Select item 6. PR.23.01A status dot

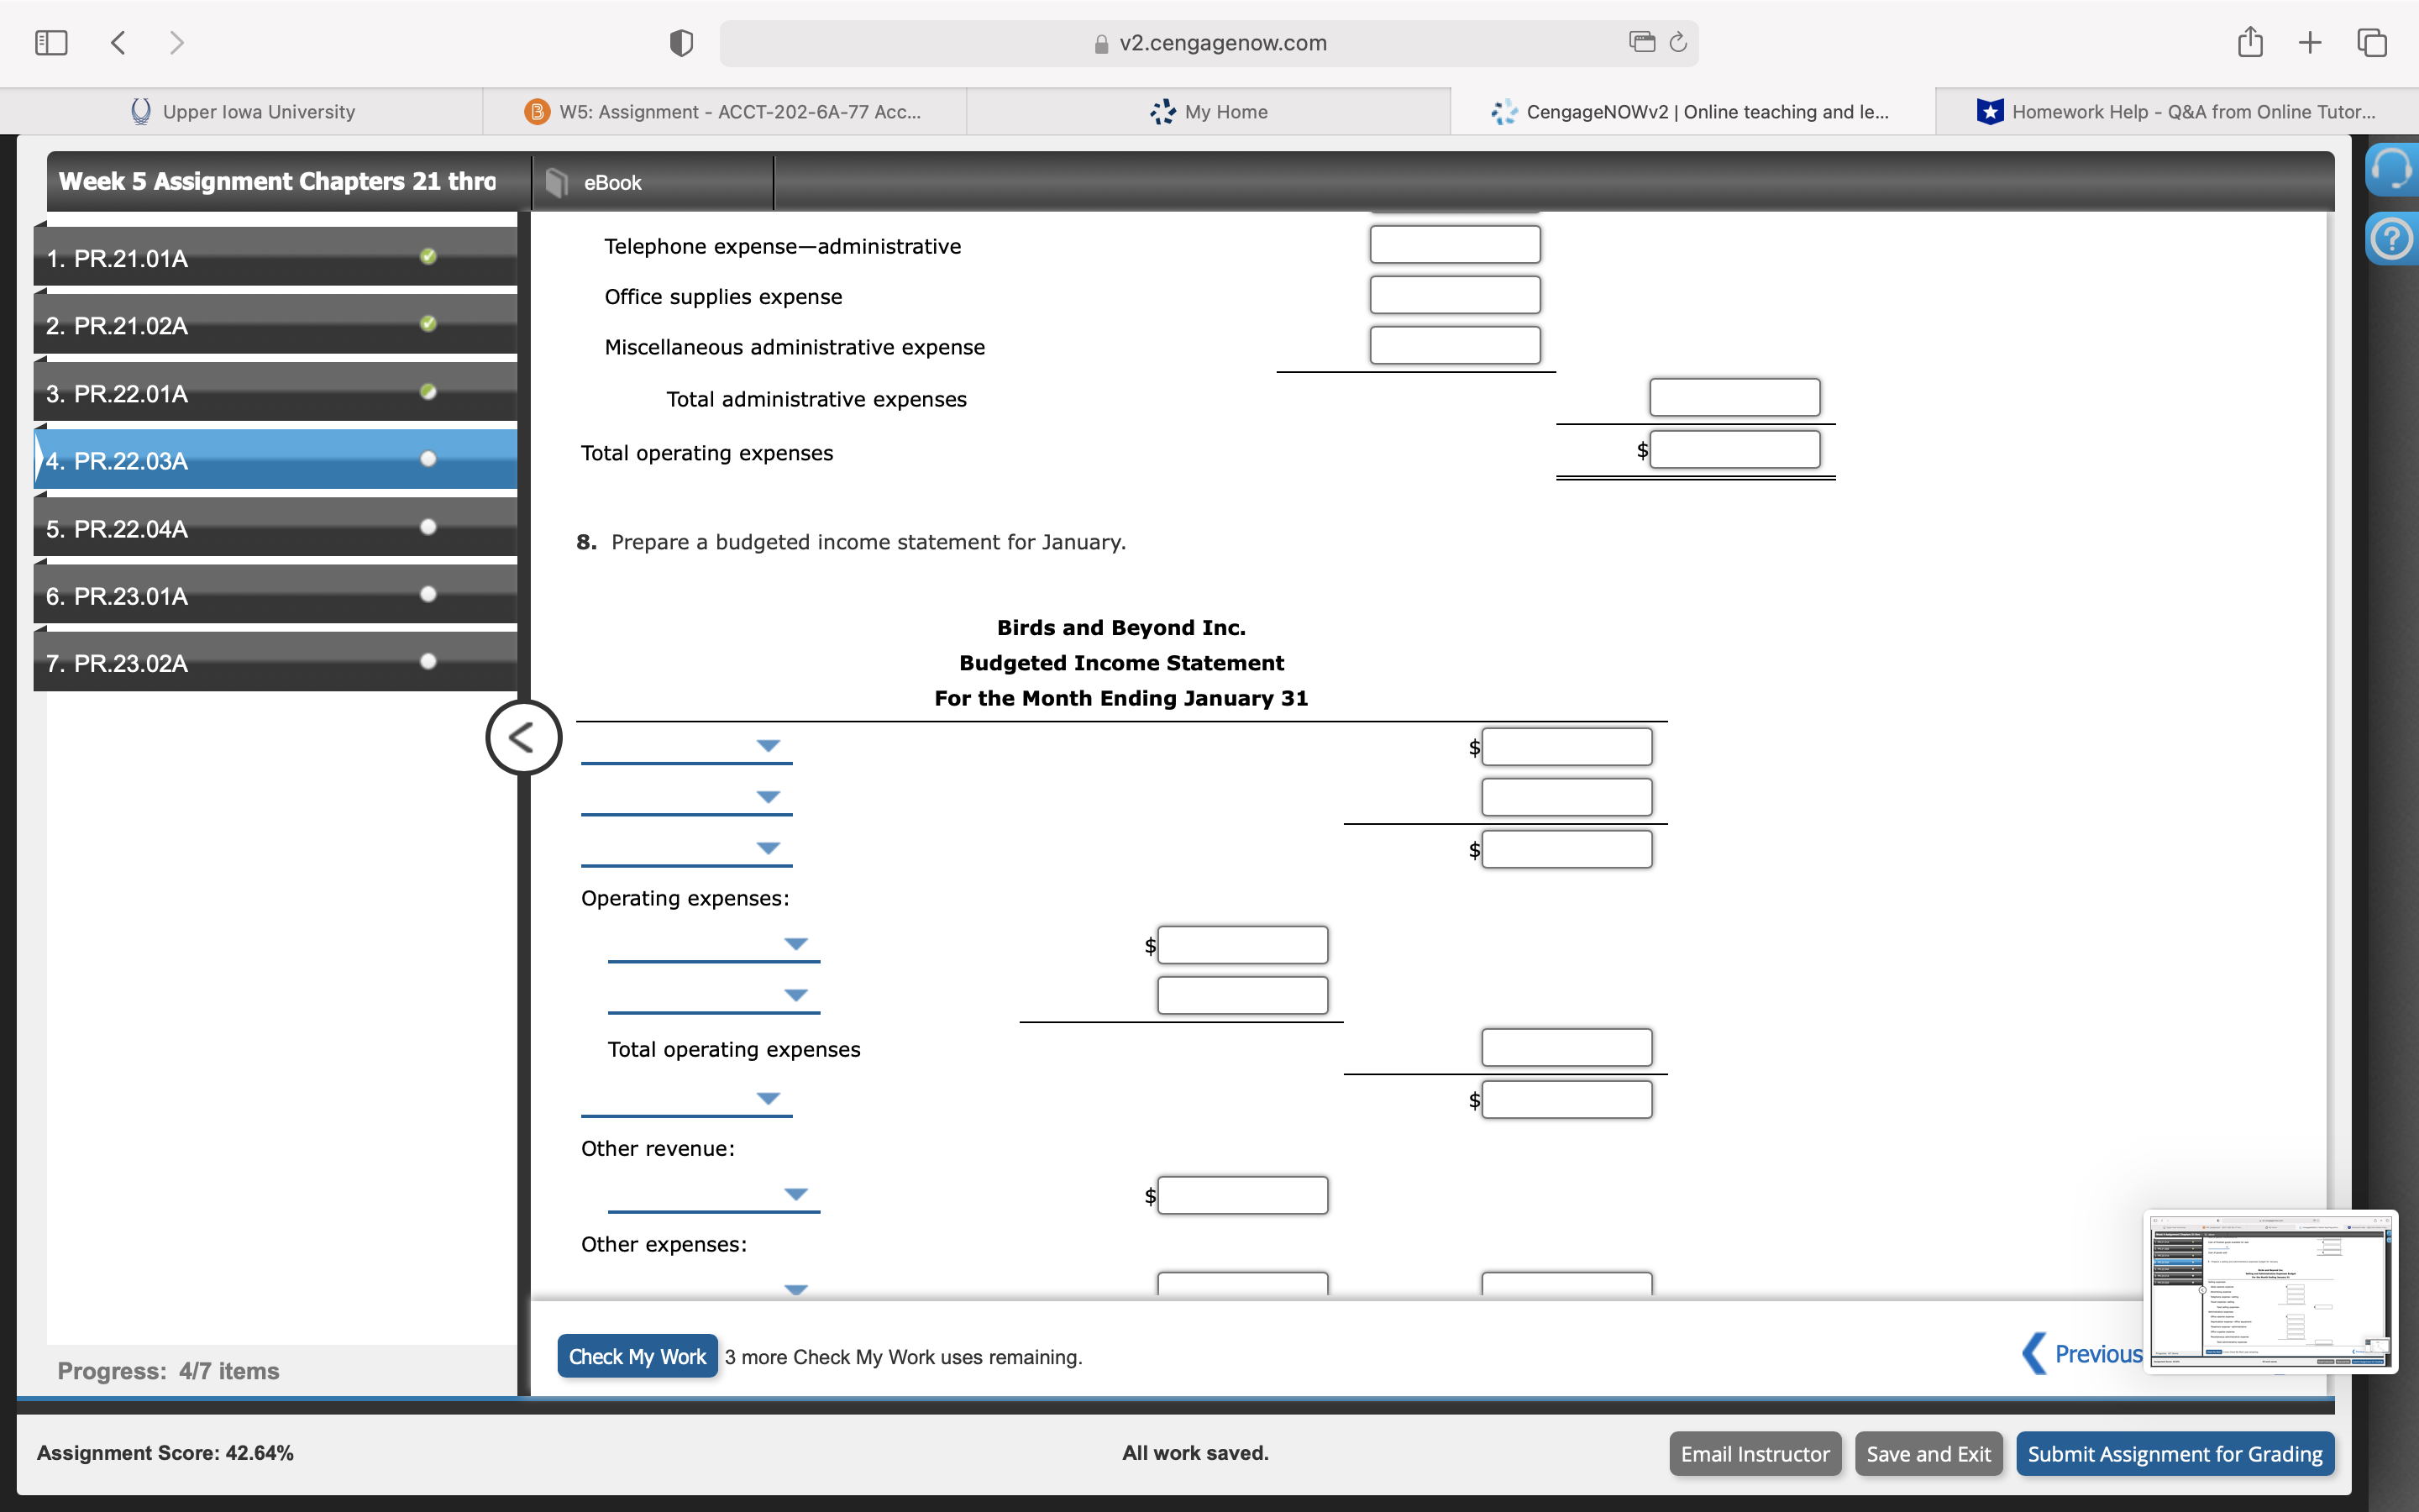click(429, 594)
